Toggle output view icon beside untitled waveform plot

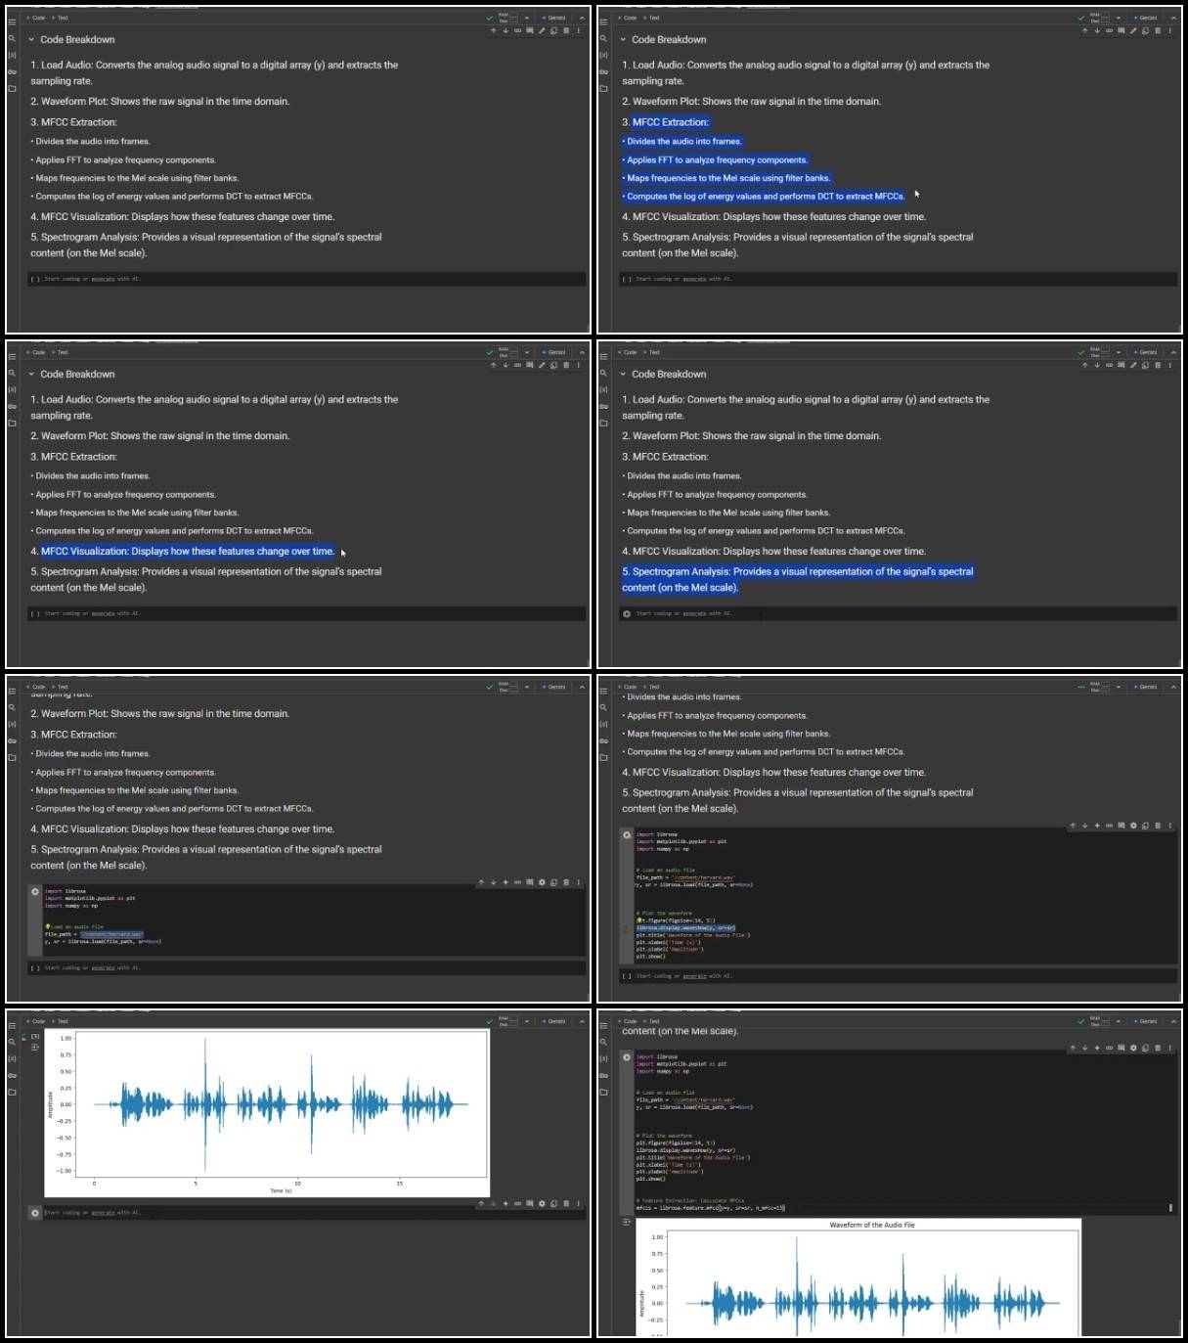pyautogui.click(x=35, y=1047)
